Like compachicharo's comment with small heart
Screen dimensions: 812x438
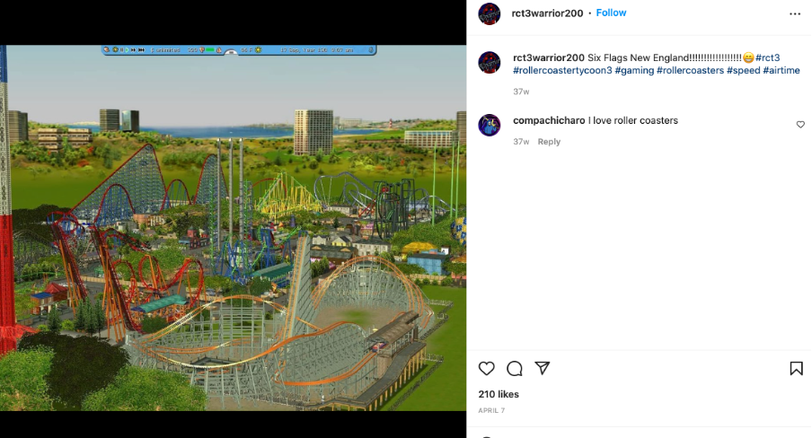click(x=800, y=124)
